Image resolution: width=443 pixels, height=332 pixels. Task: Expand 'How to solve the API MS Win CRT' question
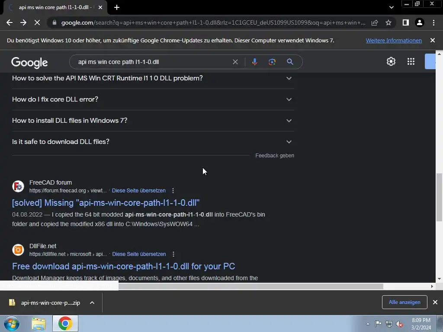(x=153, y=78)
